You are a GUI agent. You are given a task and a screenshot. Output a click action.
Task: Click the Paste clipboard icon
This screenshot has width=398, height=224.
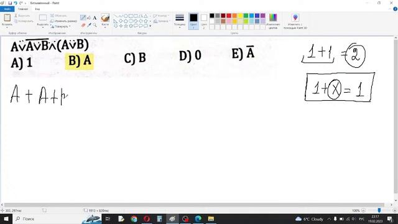(x=7, y=17)
